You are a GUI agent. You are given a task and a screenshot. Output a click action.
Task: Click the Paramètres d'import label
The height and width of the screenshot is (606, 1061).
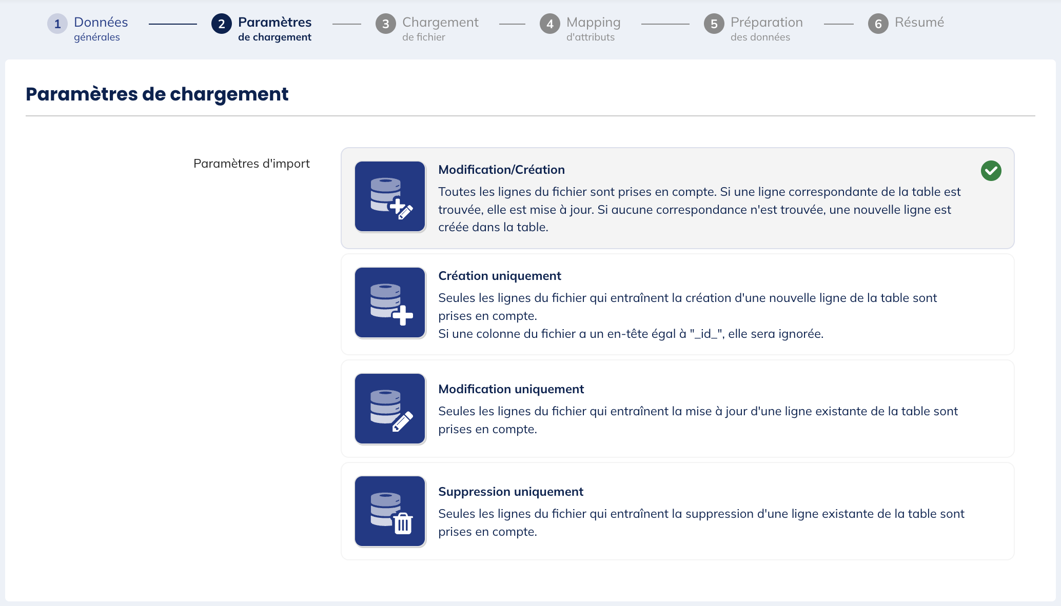(251, 164)
